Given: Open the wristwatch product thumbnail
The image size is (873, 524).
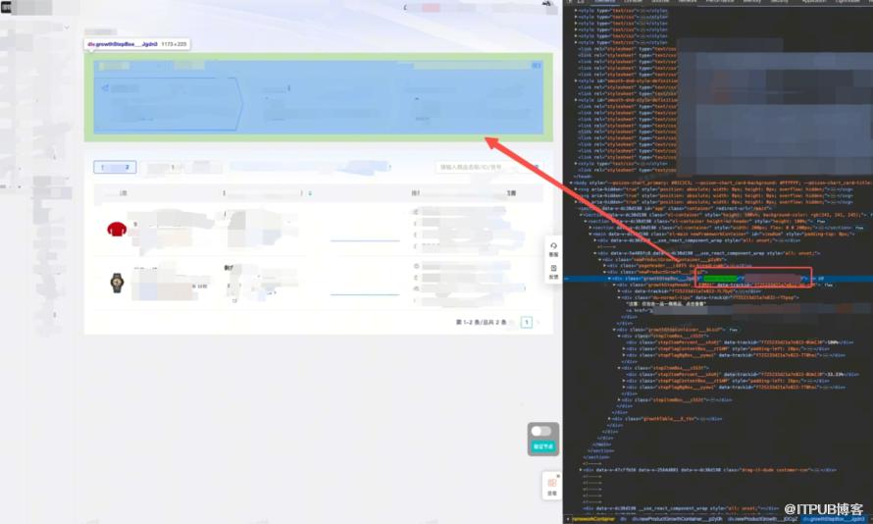Looking at the screenshot, I should coord(117,283).
